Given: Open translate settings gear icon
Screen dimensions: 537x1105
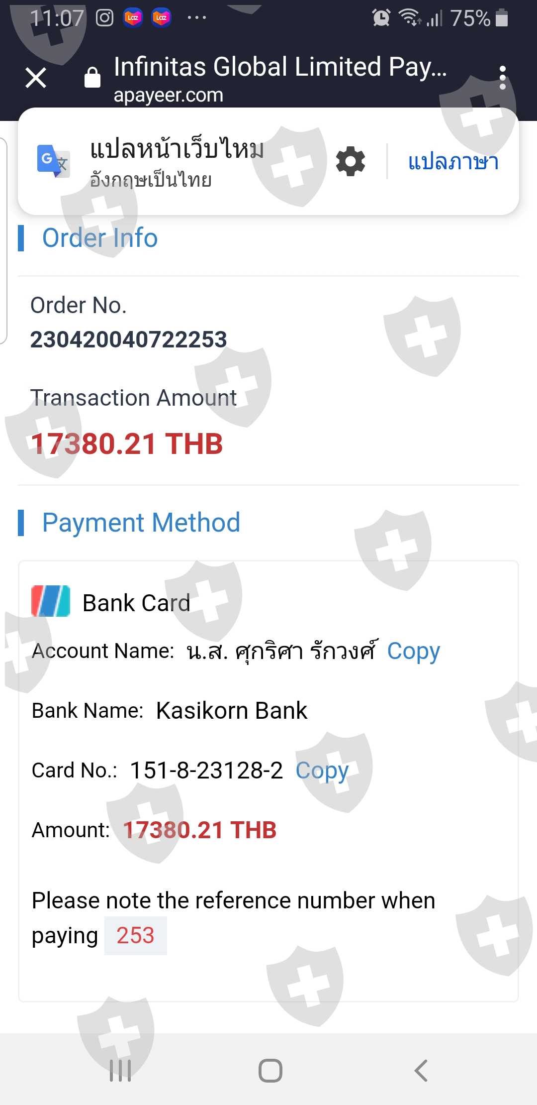Looking at the screenshot, I should 351,161.
